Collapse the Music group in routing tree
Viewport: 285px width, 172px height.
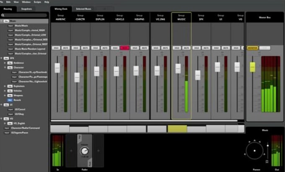1,21
